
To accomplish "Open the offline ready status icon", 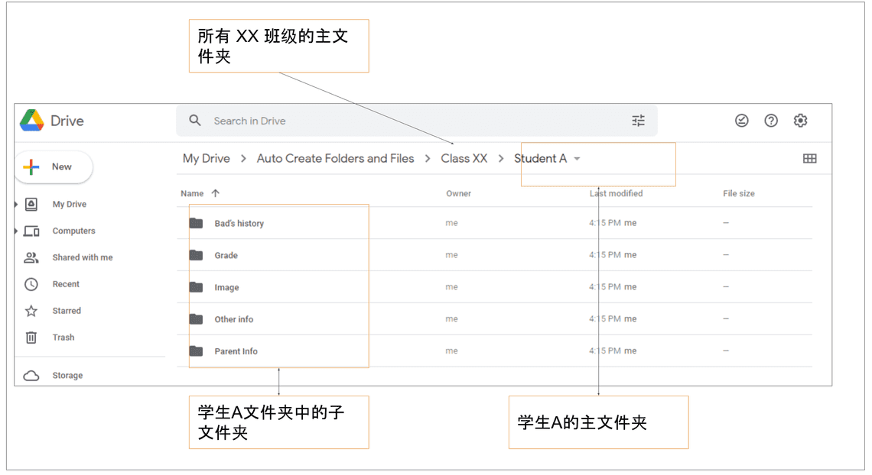I will 741,121.
